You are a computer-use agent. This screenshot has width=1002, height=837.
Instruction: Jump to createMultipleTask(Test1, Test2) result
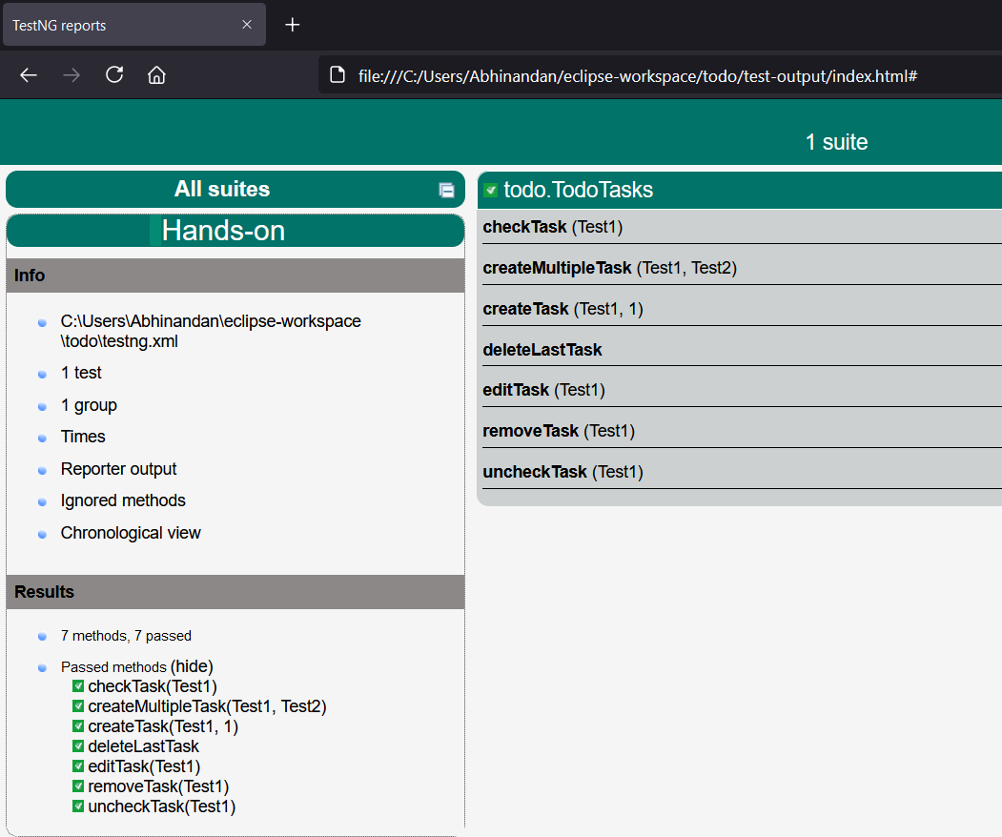coord(207,706)
